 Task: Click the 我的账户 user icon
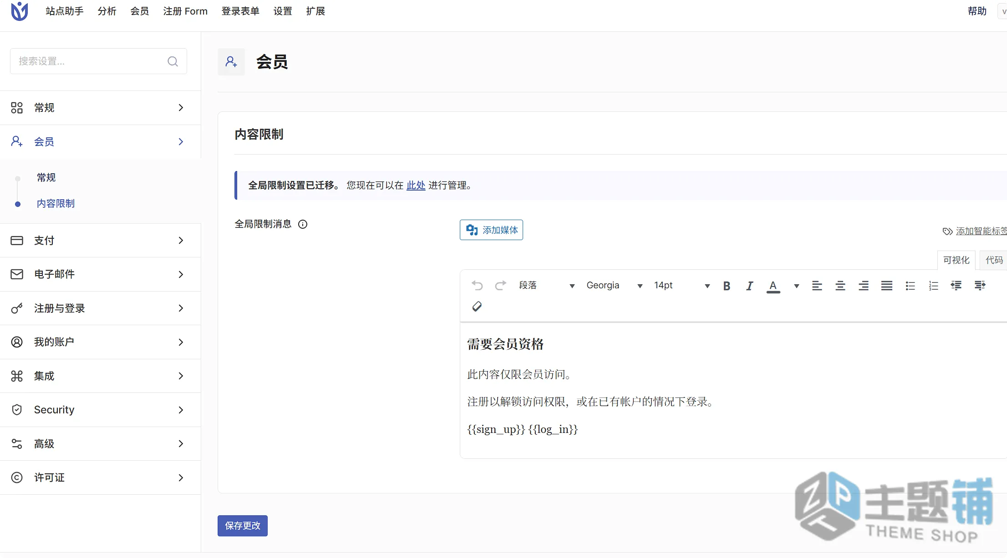coord(17,342)
